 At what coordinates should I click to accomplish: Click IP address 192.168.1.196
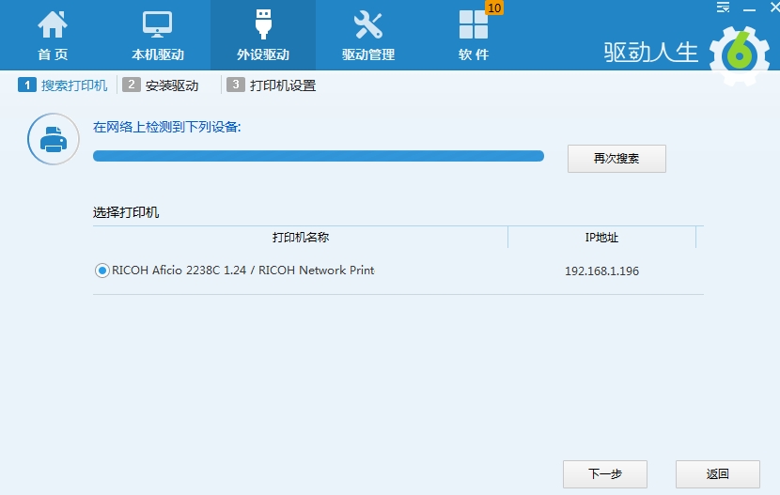601,271
